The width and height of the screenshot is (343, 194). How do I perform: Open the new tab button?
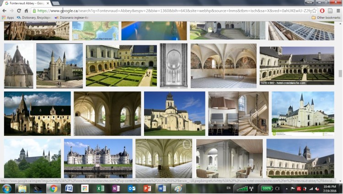pyautogui.click(x=56, y=3)
